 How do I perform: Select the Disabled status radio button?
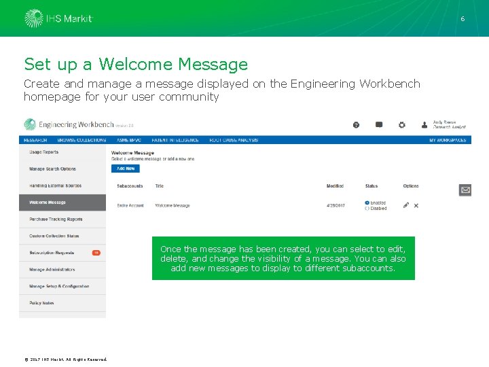(x=367, y=209)
